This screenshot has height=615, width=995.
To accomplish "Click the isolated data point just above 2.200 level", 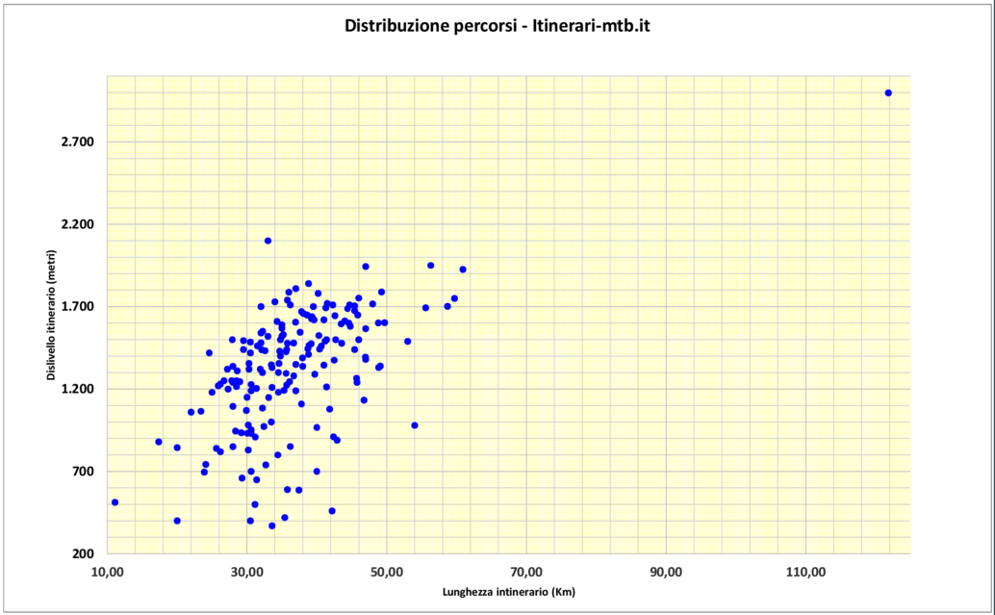I will [268, 241].
